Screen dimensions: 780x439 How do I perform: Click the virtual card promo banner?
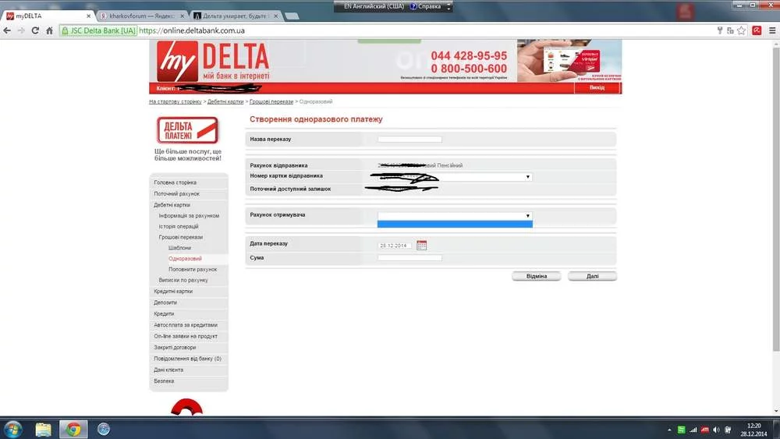[569, 61]
